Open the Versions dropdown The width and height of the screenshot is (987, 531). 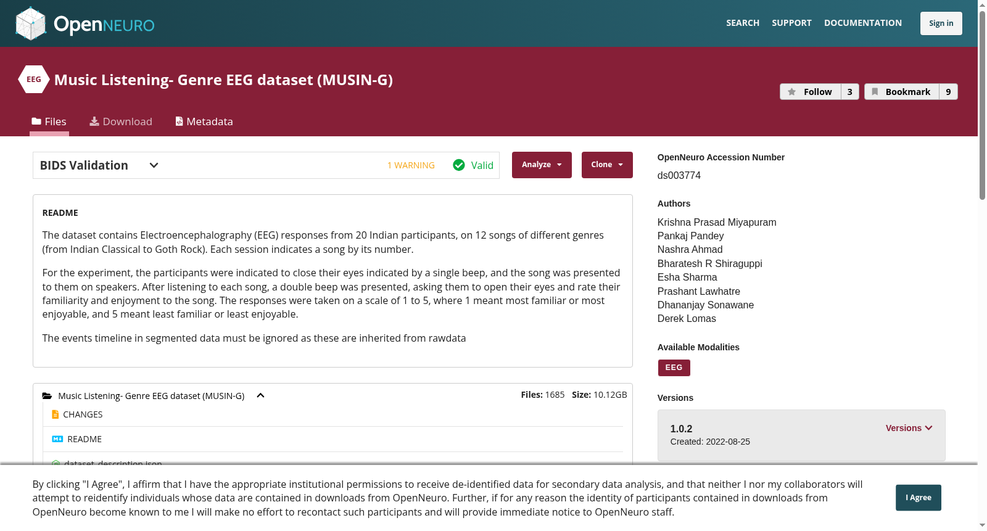click(x=909, y=428)
